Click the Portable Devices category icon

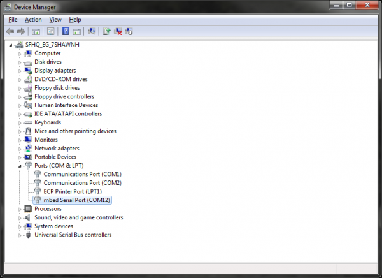pos(28,157)
